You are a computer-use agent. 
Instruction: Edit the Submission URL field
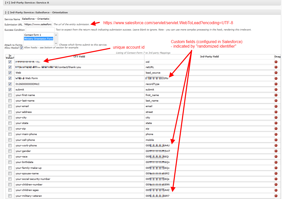click(x=38, y=24)
